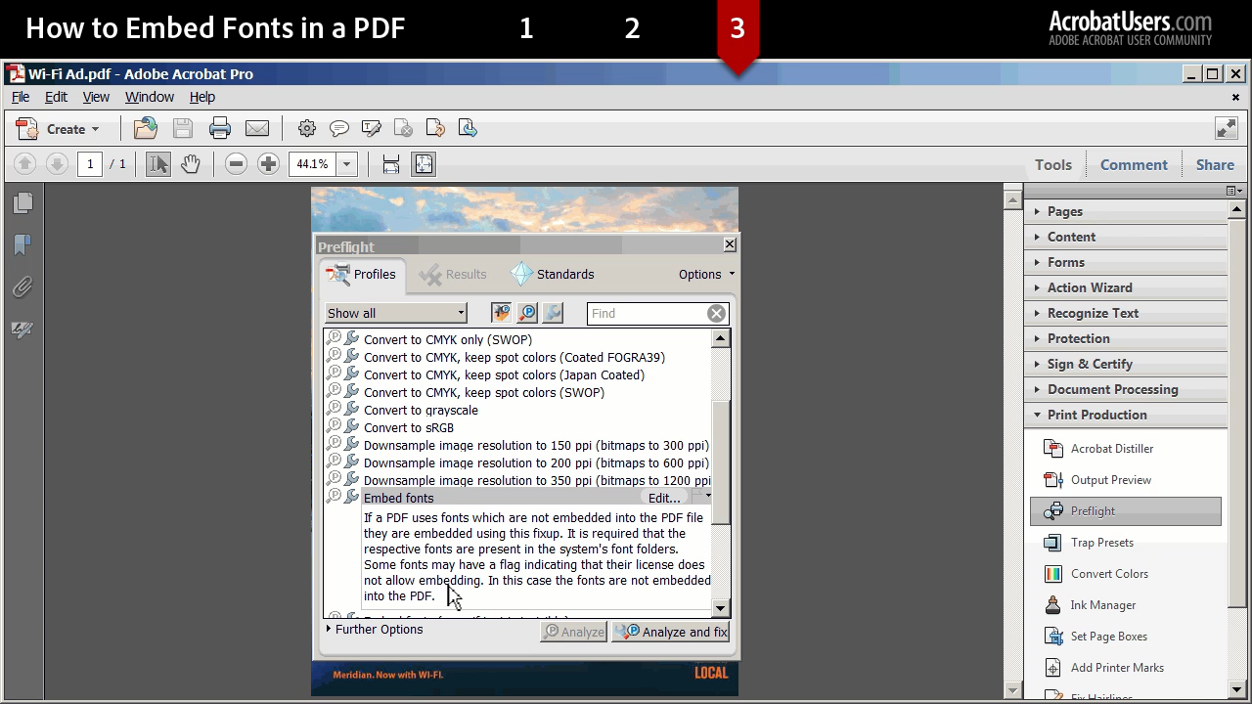Switch to Profiles tab in Preflight
The width and height of the screenshot is (1252, 704).
[x=362, y=275]
